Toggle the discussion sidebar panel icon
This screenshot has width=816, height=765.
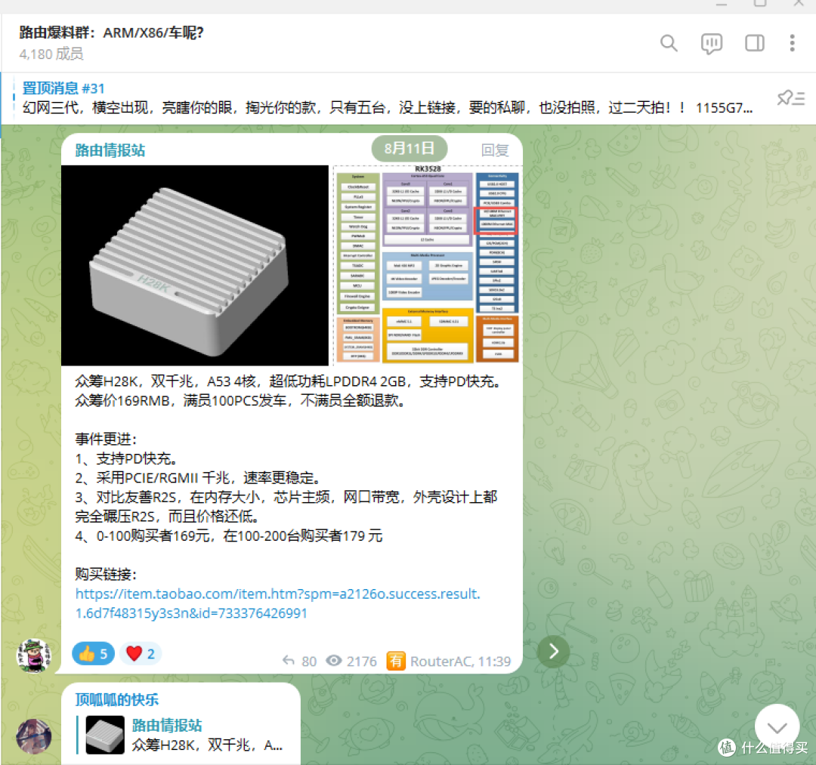click(x=754, y=43)
